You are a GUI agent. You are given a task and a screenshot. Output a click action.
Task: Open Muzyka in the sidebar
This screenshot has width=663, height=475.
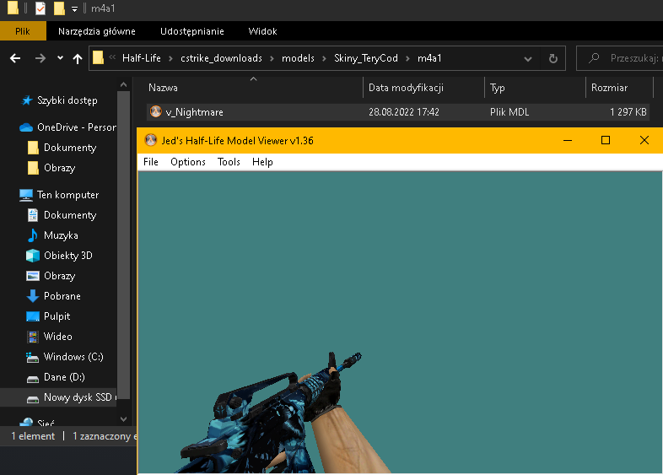pos(61,235)
